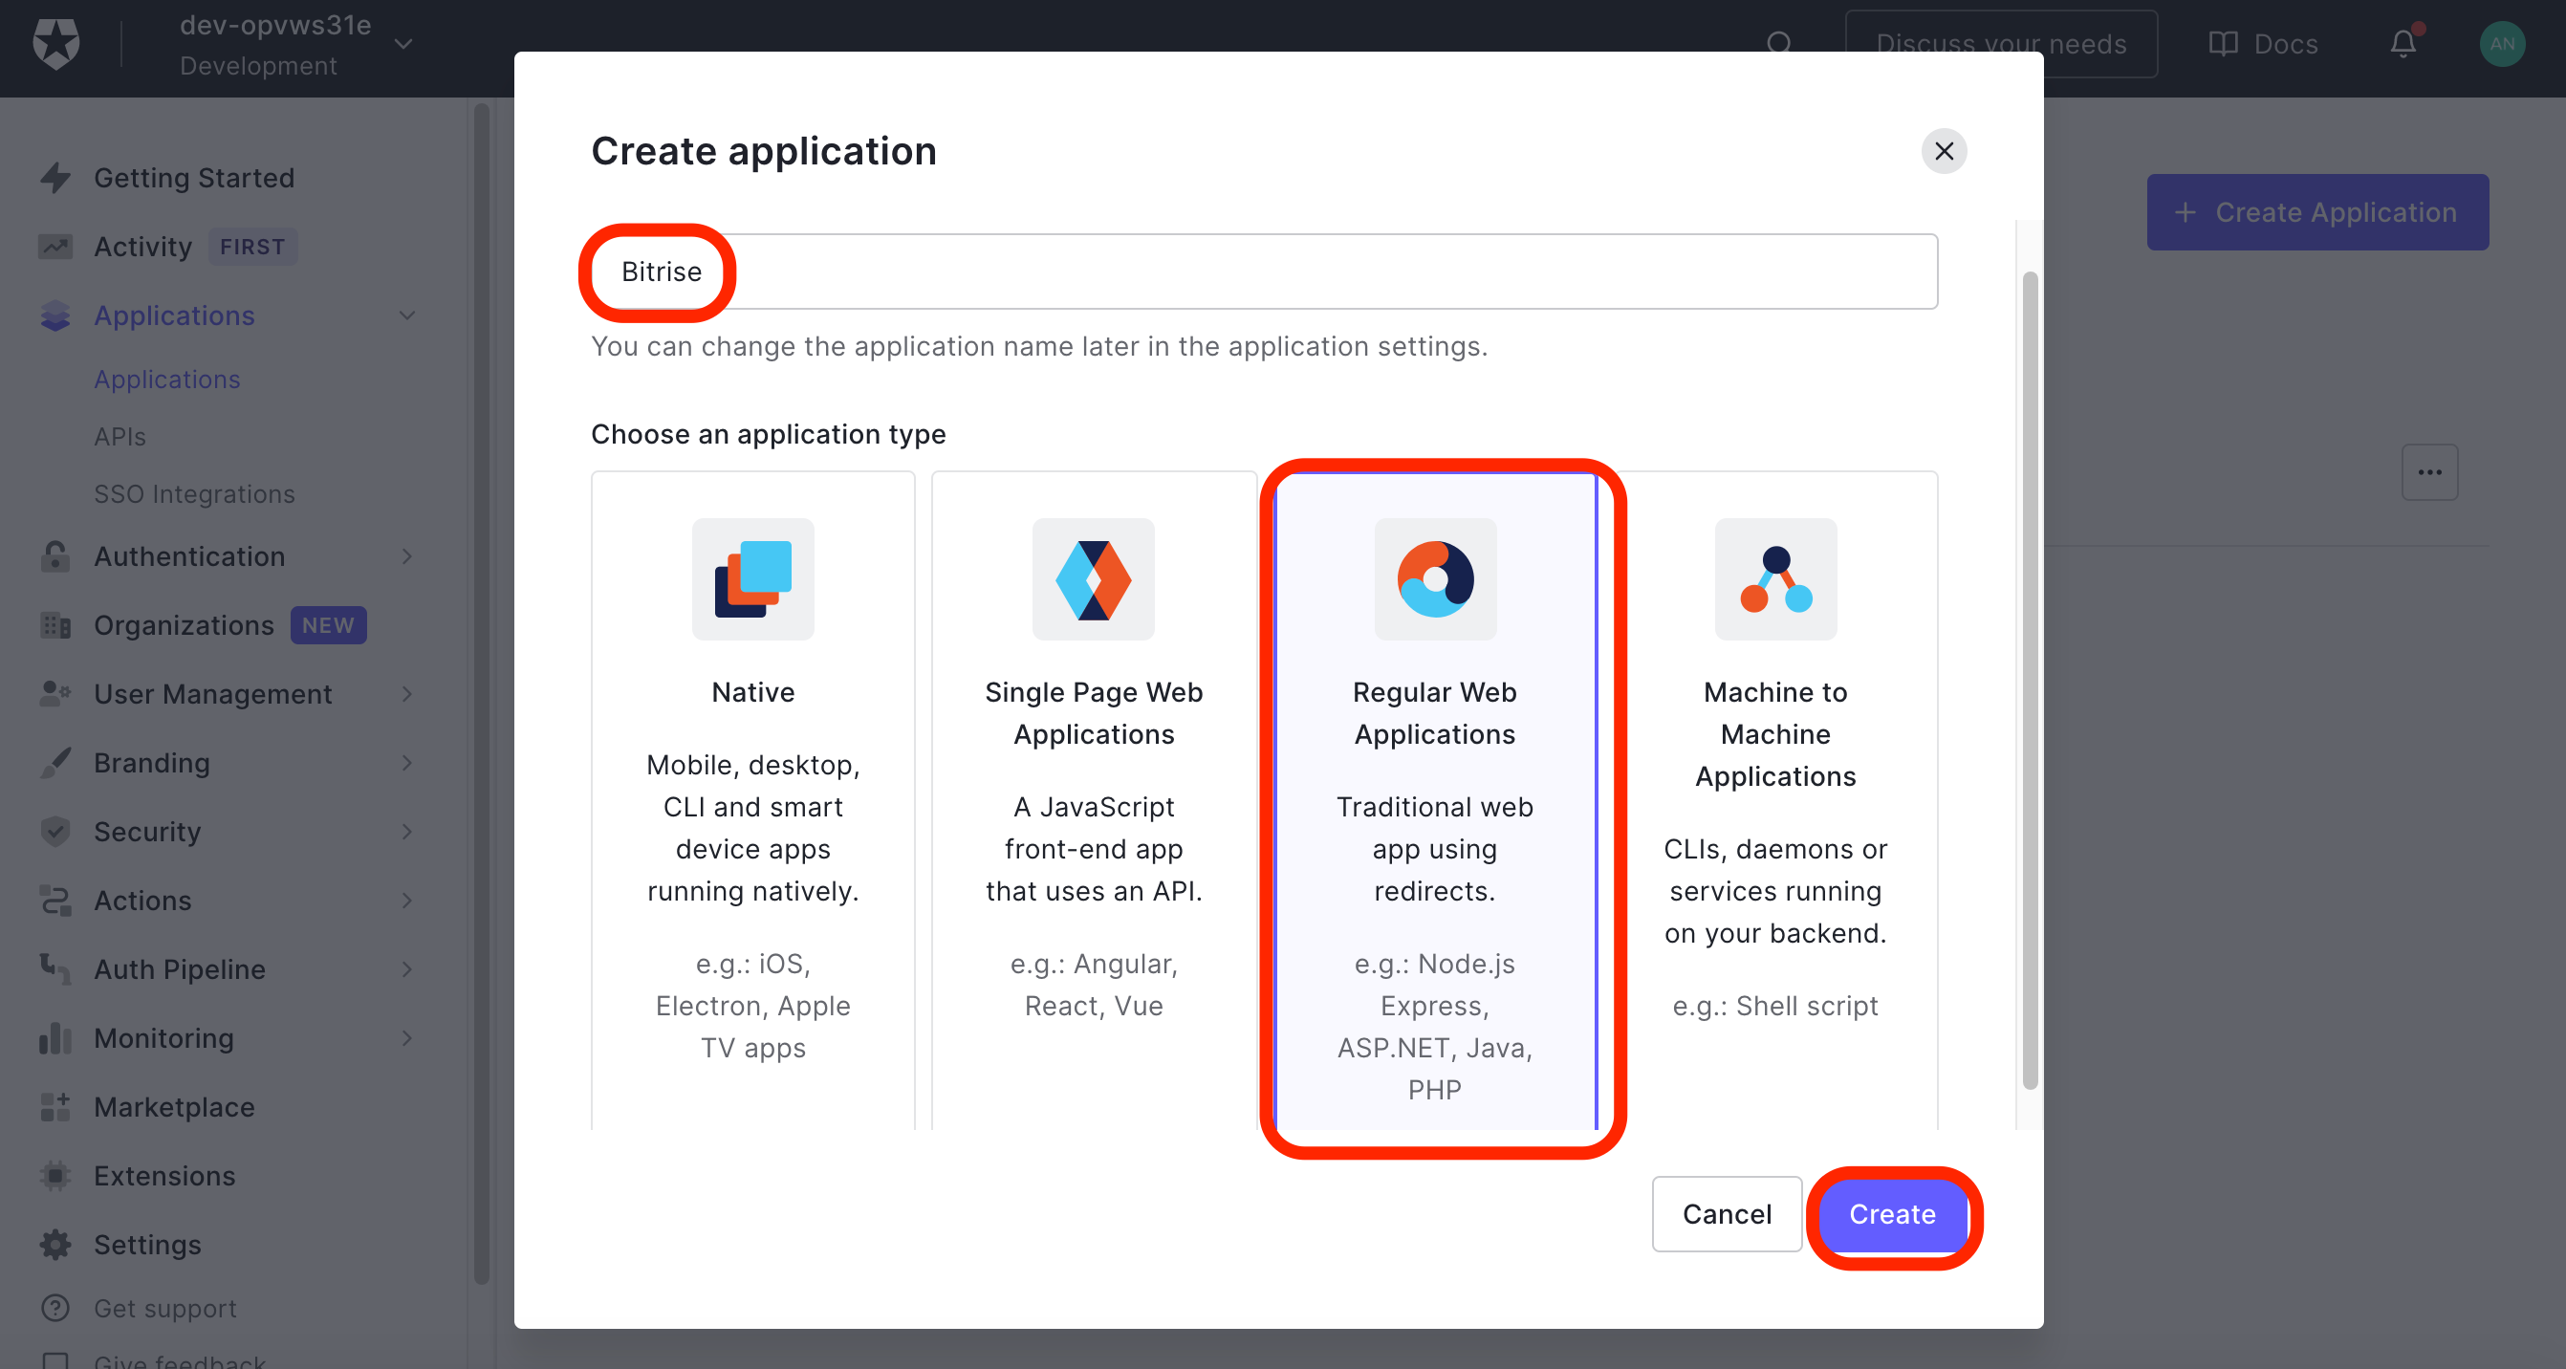Pick the Regular Web Applications icon
Viewport: 2566px width, 1369px height.
(1434, 579)
